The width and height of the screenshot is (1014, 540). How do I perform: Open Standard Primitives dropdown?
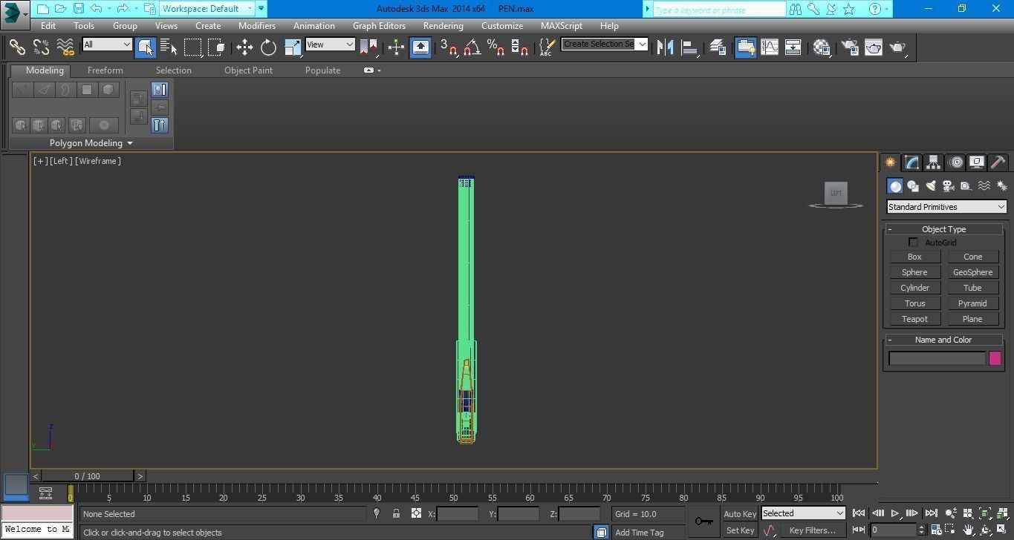[946, 207]
